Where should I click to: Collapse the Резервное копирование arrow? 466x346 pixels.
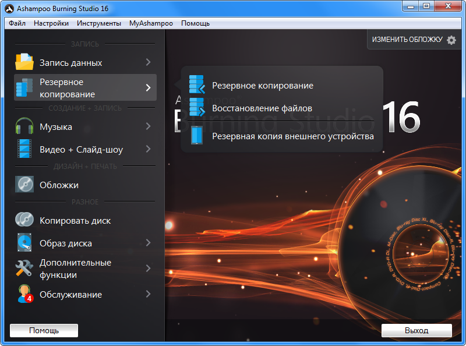(x=149, y=88)
